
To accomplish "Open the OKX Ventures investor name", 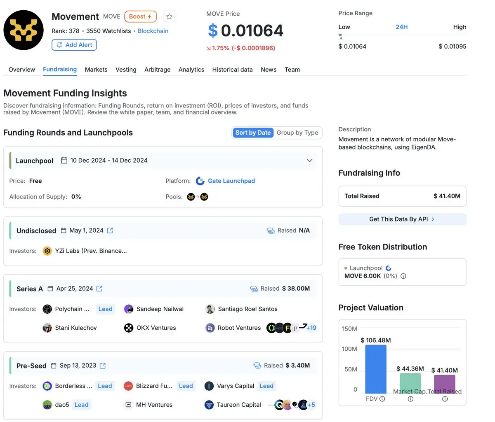I will (156, 328).
